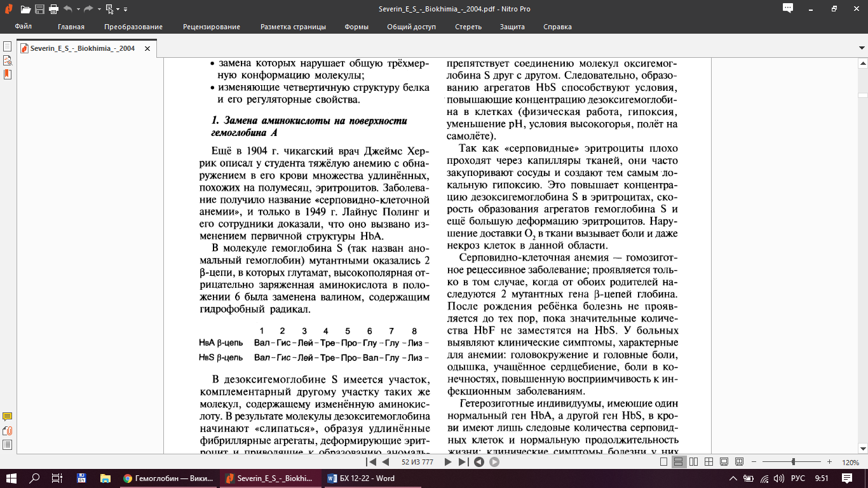Open the Attachments paperclip panel

[x=8, y=431]
